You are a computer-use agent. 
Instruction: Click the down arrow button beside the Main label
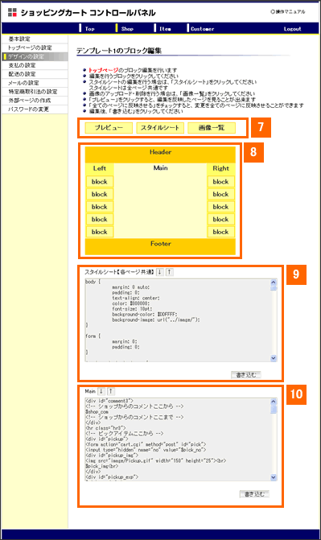point(101,391)
